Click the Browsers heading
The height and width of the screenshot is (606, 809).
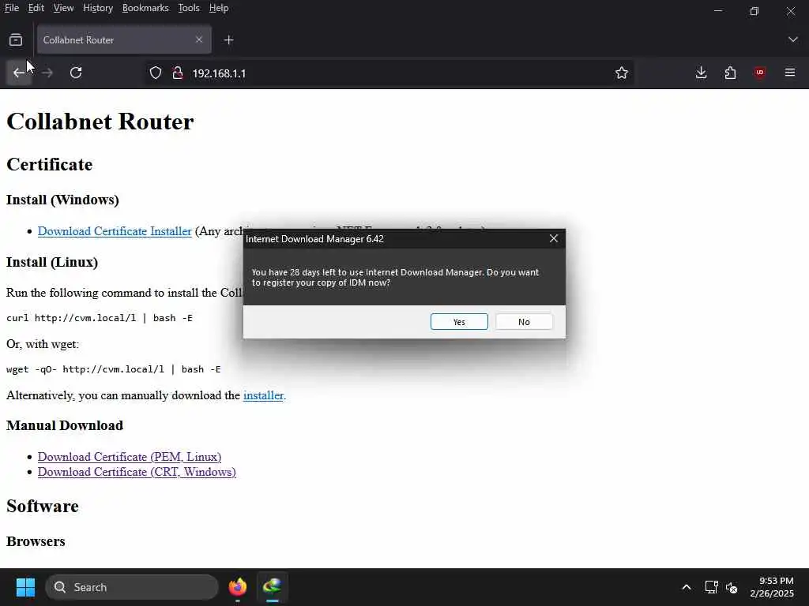[x=36, y=541]
